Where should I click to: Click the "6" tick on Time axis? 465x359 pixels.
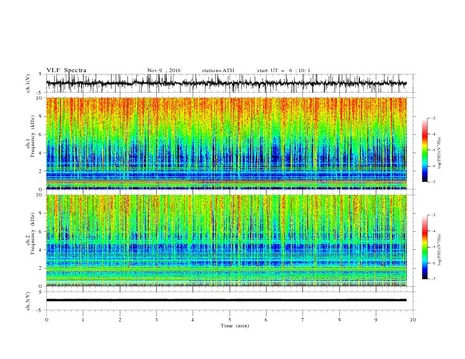(266, 320)
